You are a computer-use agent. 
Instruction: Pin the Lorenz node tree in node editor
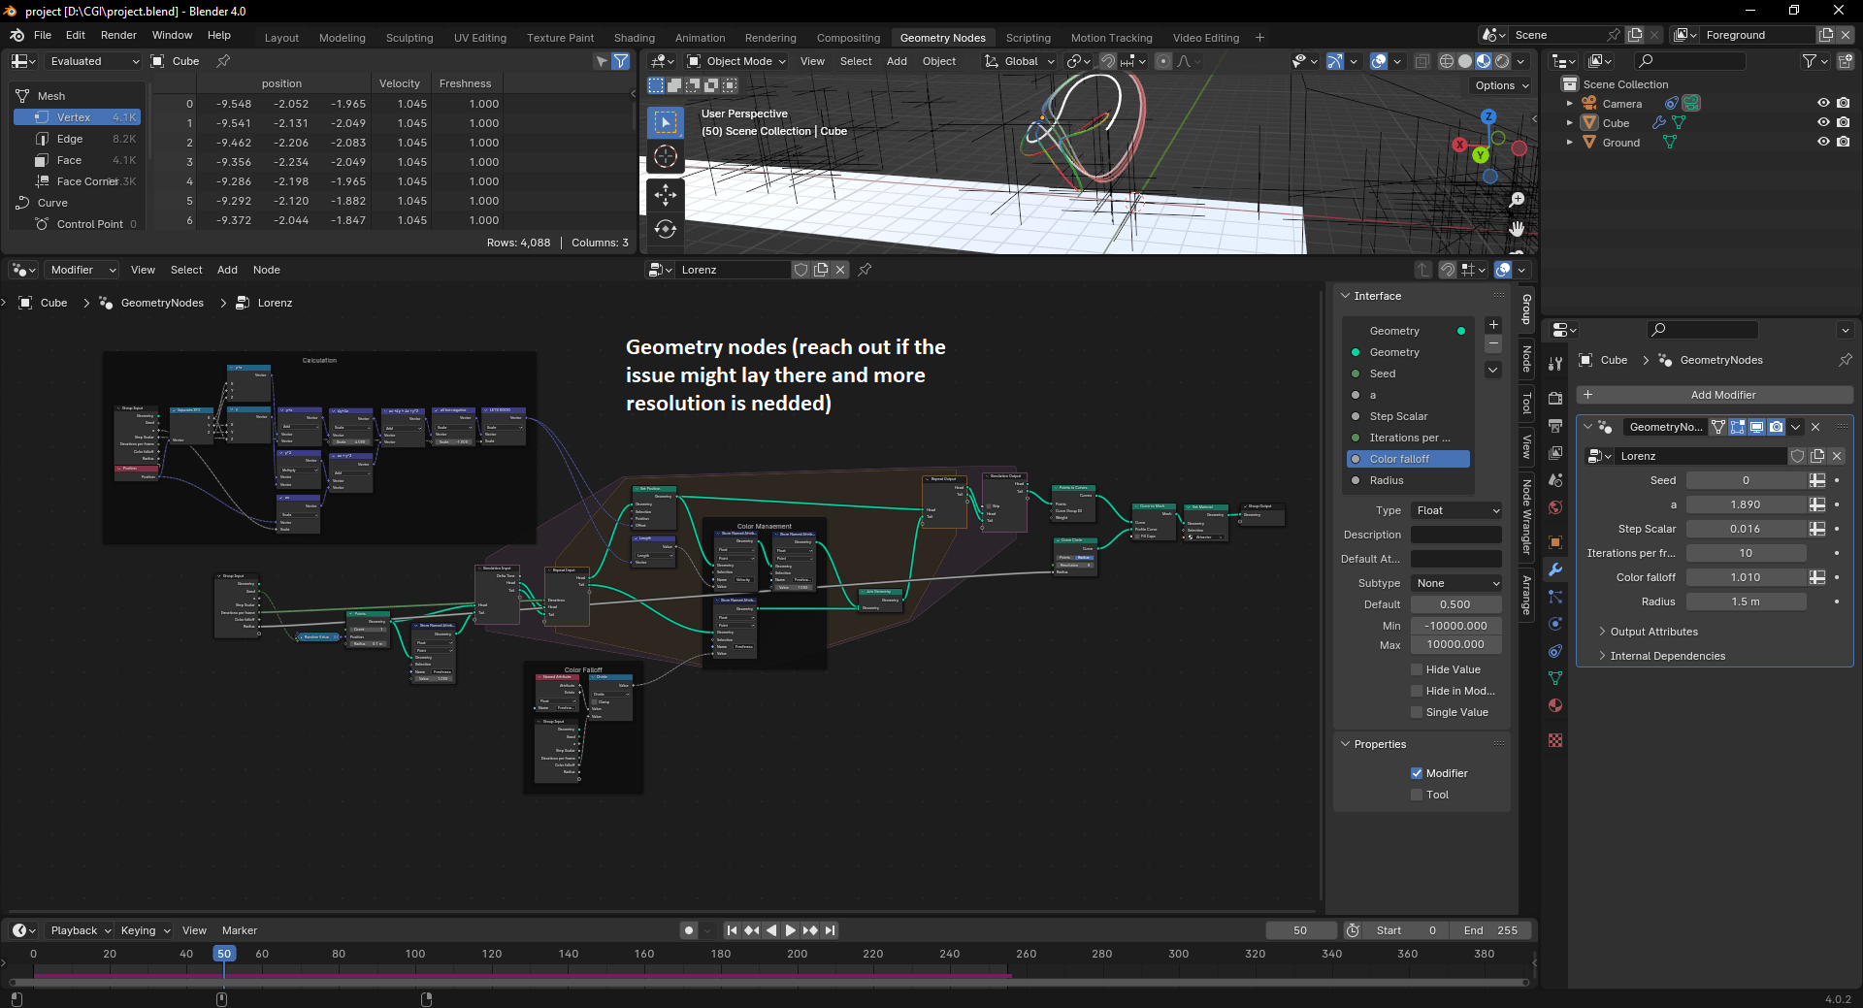pos(865,270)
